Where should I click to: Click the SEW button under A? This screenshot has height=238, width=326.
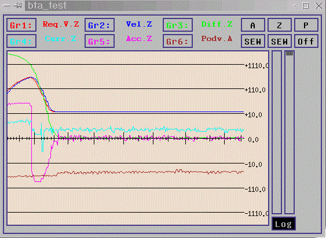253,41
